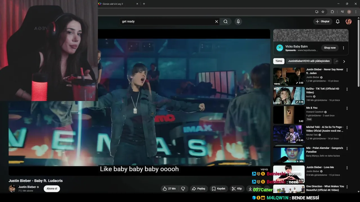Open Chrome extensions puzzle icon
The image size is (360, 202).
coord(332,12)
